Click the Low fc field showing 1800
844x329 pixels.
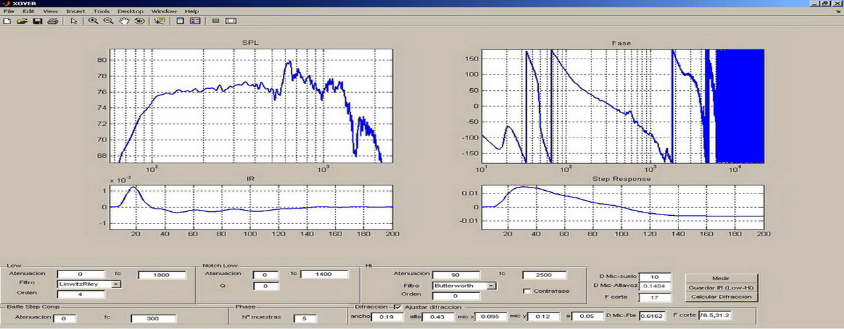click(x=162, y=274)
